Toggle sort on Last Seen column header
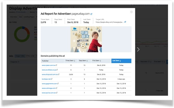Viewport: 174px width, 108px height. (x=121, y=61)
